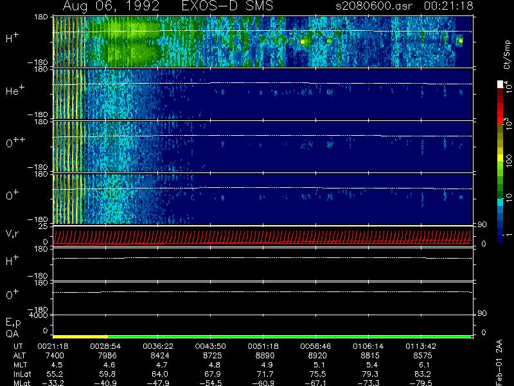The height and width of the screenshot is (386, 514).
Task: Click ALT value 7400
Action: coord(55,356)
